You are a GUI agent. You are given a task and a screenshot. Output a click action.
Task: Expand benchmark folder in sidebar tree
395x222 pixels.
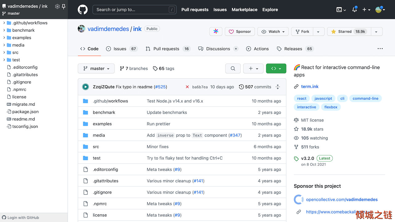click(4, 30)
